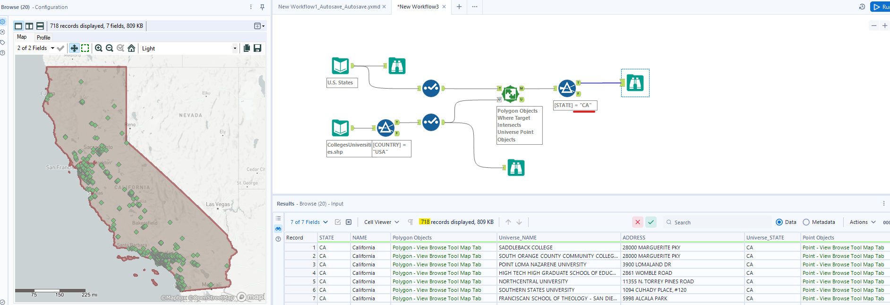
Task: Open the Actions dropdown menu
Action: (x=863, y=222)
